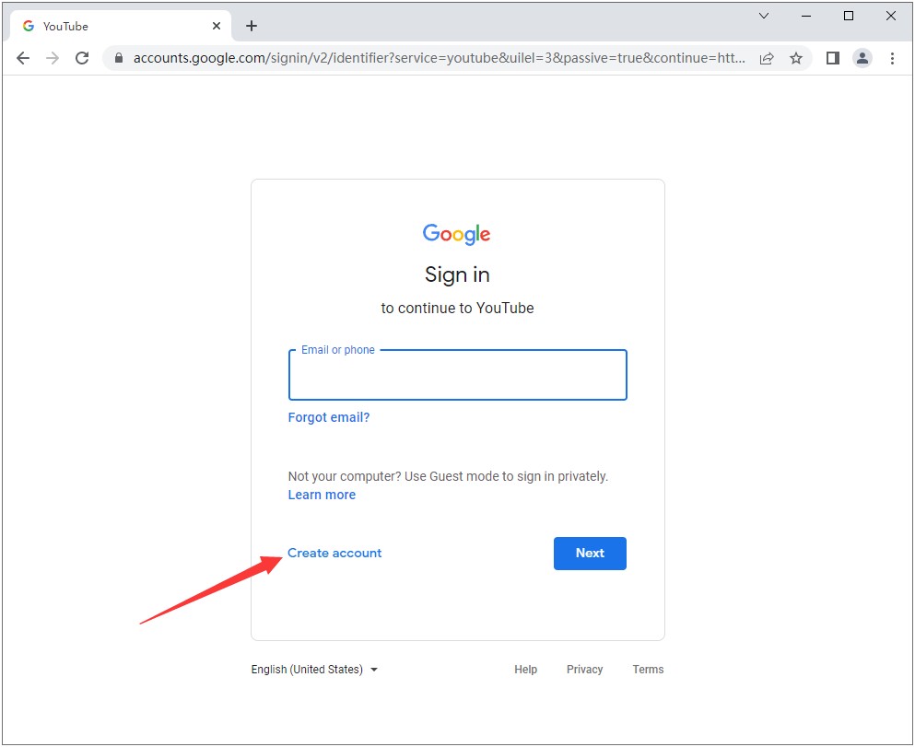Open the Privacy footer link
The height and width of the screenshot is (747, 915).
point(584,670)
